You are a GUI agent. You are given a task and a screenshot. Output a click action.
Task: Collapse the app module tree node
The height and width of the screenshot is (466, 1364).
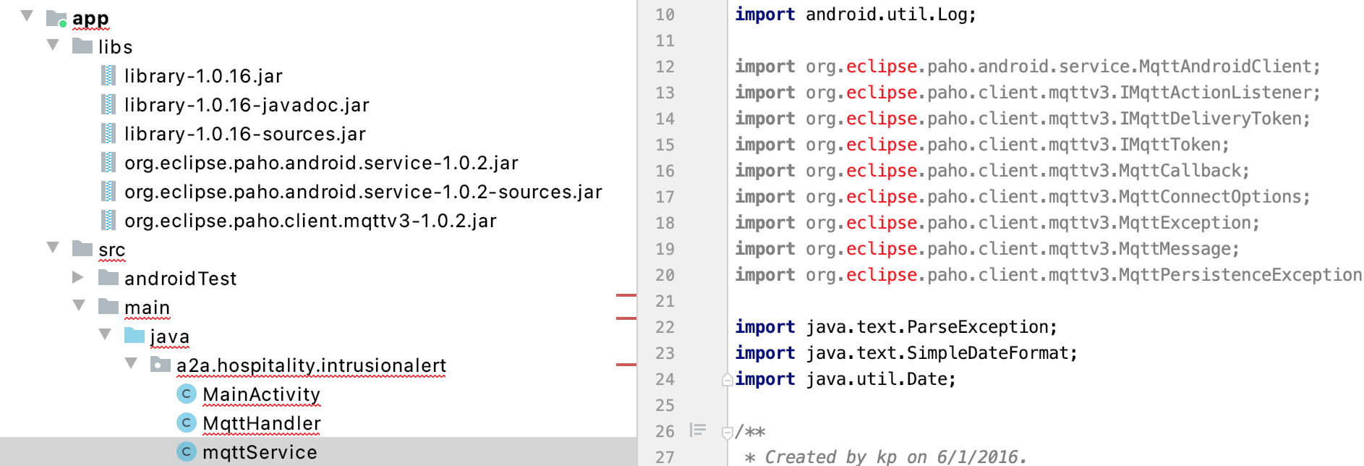[27, 16]
